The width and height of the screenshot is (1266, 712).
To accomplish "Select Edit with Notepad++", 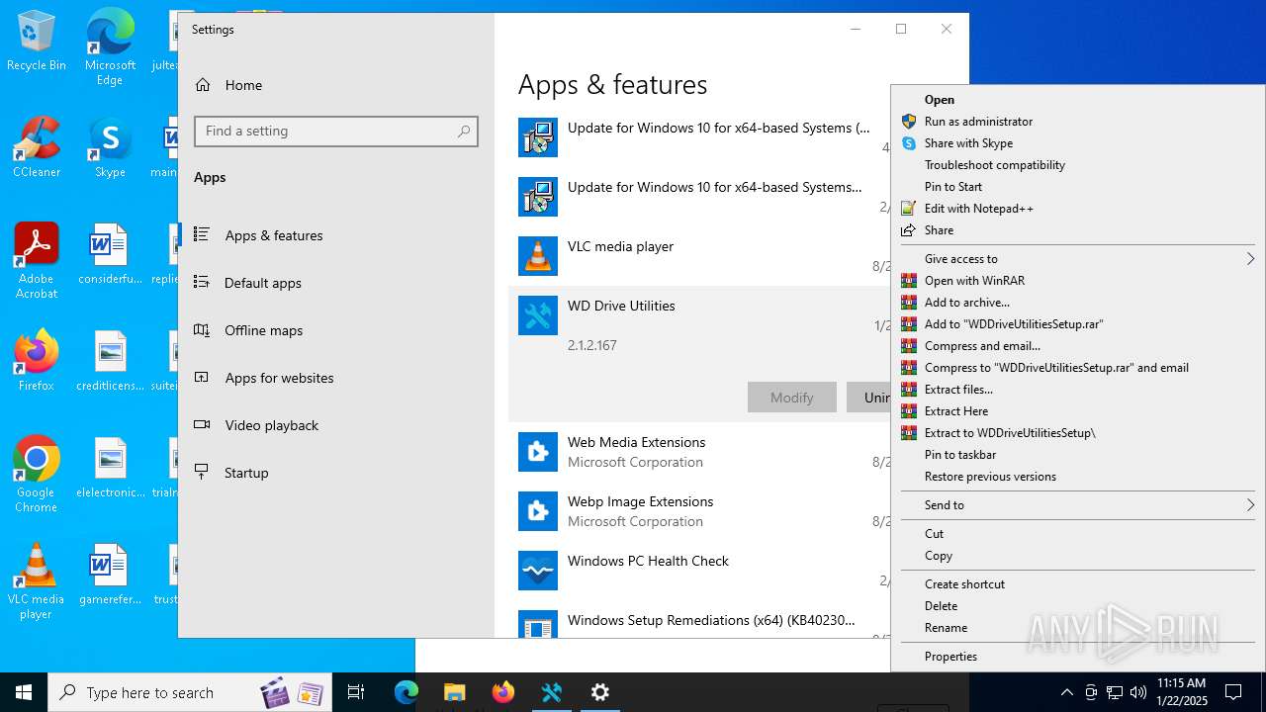I will [x=1078, y=209].
